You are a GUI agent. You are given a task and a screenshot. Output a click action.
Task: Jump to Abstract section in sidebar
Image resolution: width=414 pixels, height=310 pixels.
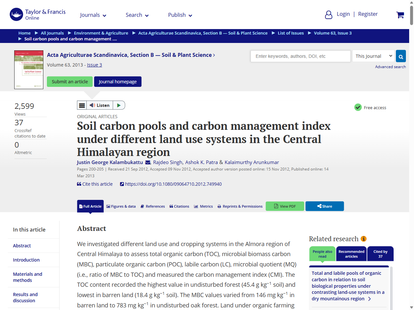coord(22,246)
